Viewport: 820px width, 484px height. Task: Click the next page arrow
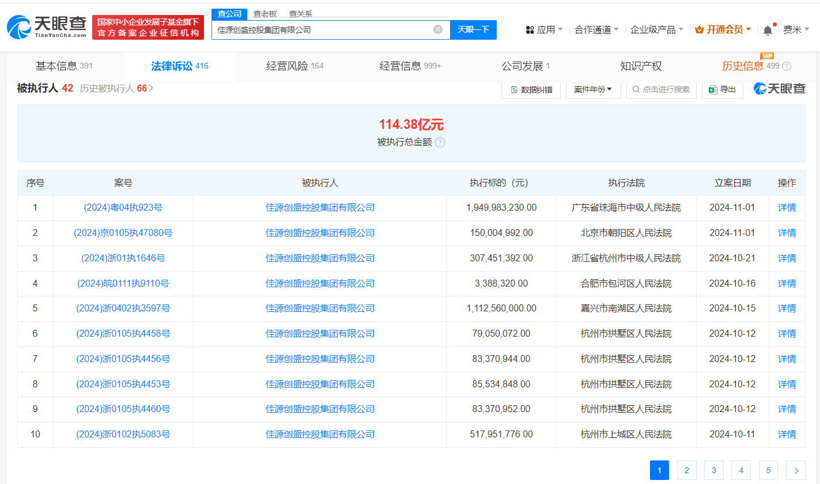pyautogui.click(x=796, y=470)
